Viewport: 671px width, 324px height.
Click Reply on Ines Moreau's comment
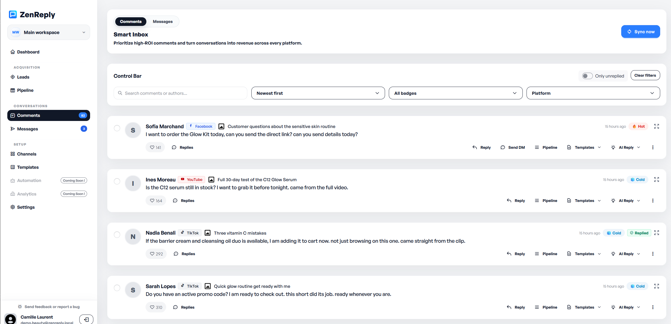[516, 201]
